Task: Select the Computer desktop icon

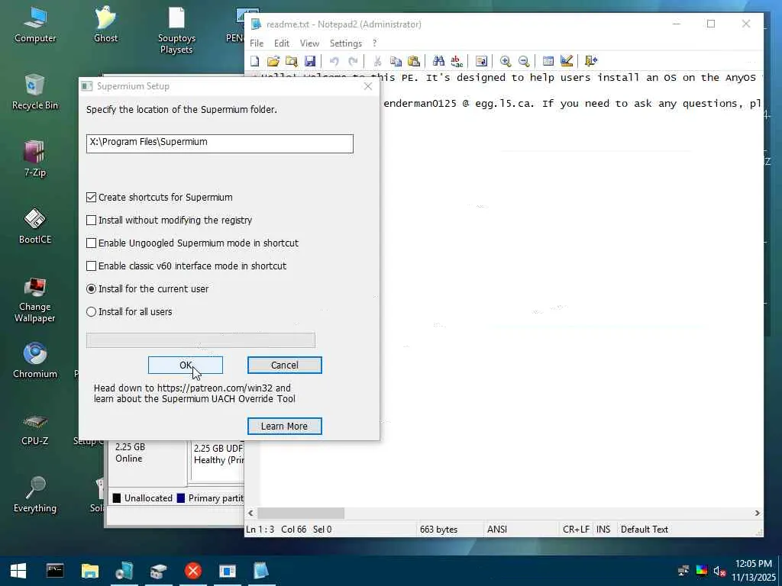Action: tap(34, 24)
